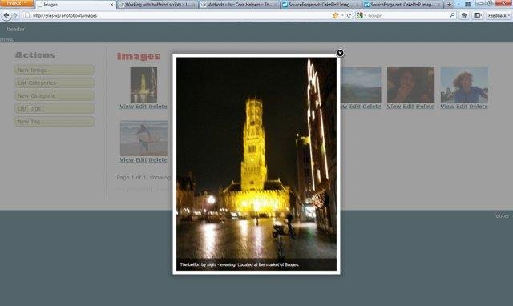
Task: Click Delete under the belfry thumbnail
Action: (x=158, y=107)
